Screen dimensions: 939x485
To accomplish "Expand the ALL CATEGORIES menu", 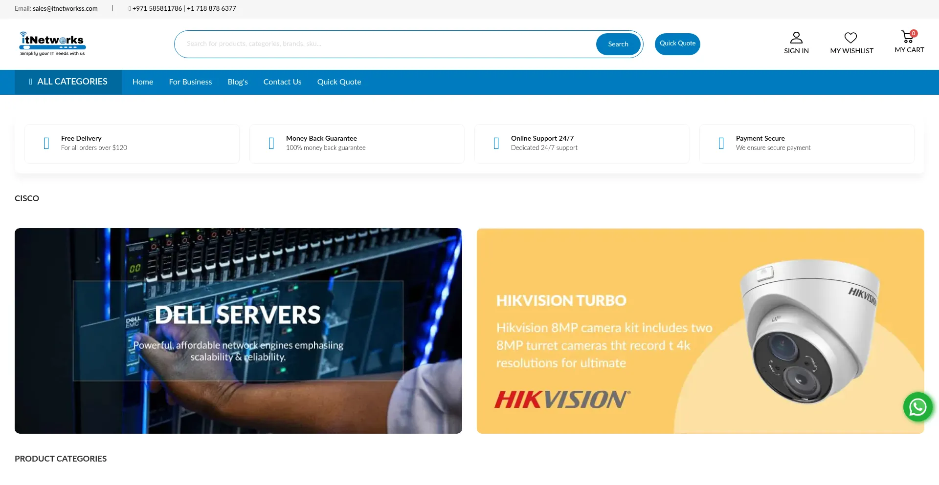I will [68, 82].
